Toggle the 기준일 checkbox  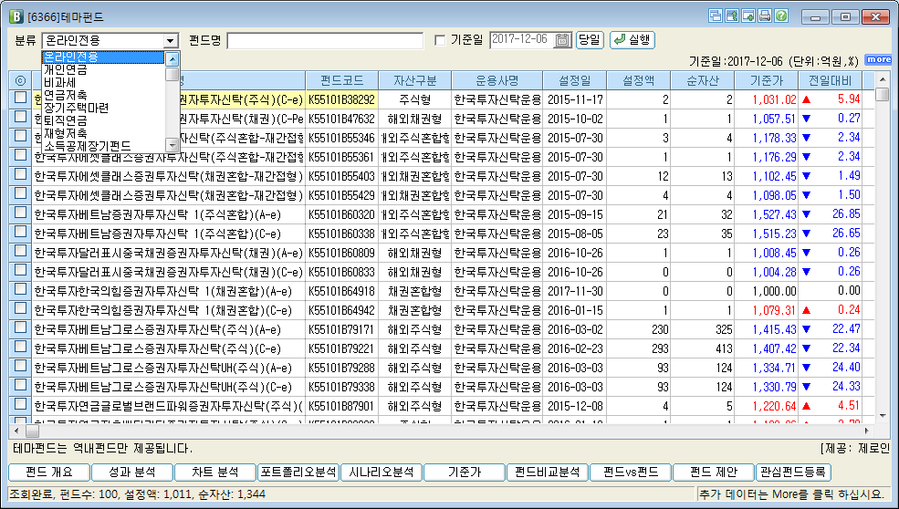[440, 40]
